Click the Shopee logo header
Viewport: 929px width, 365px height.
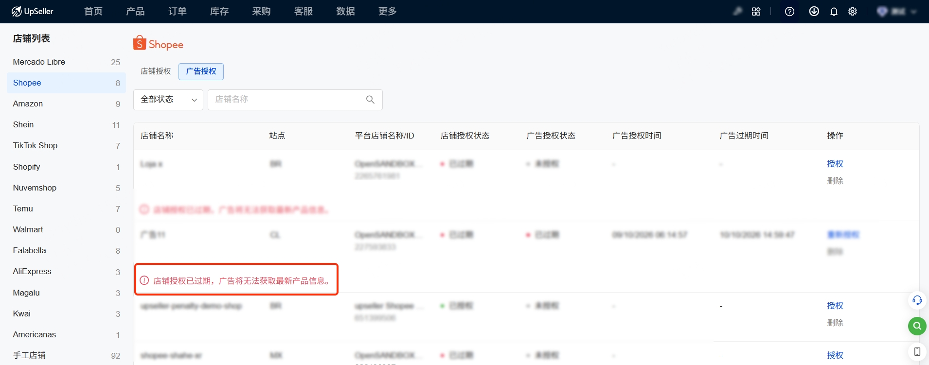click(159, 44)
